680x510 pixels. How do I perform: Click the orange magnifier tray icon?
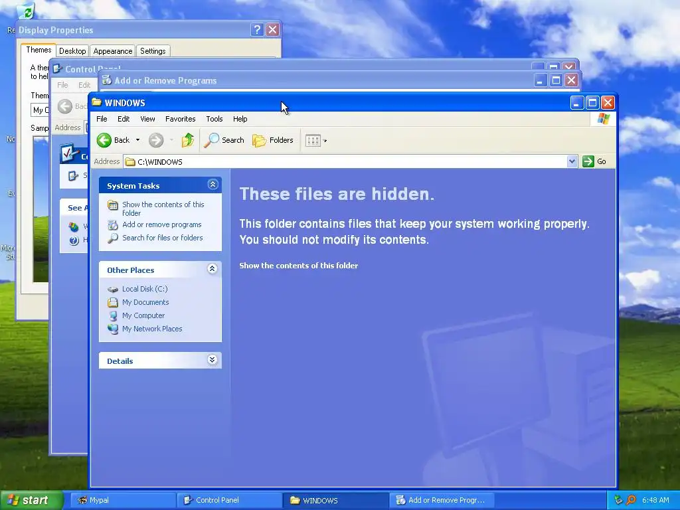[x=631, y=500]
